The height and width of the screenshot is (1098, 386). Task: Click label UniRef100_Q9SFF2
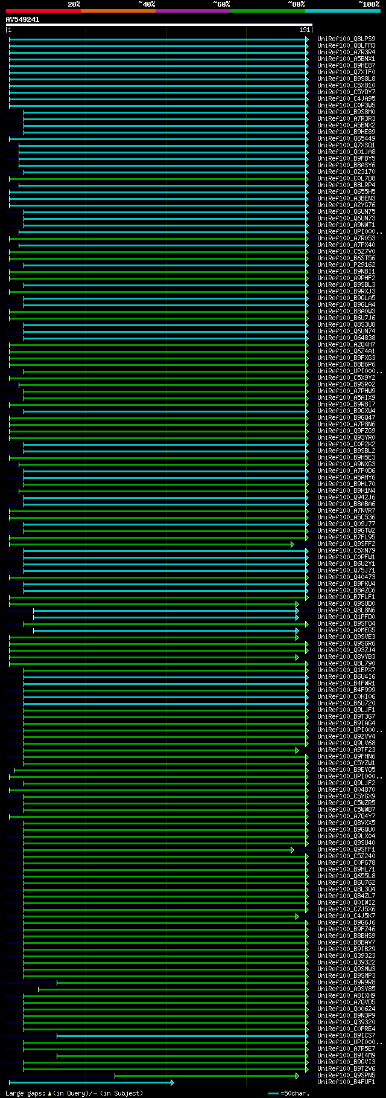(346, 544)
